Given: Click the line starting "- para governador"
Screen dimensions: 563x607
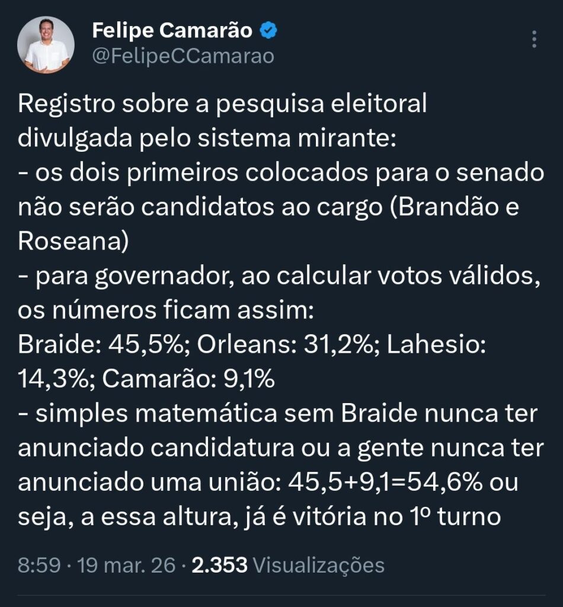Looking at the screenshot, I should point(279,276).
